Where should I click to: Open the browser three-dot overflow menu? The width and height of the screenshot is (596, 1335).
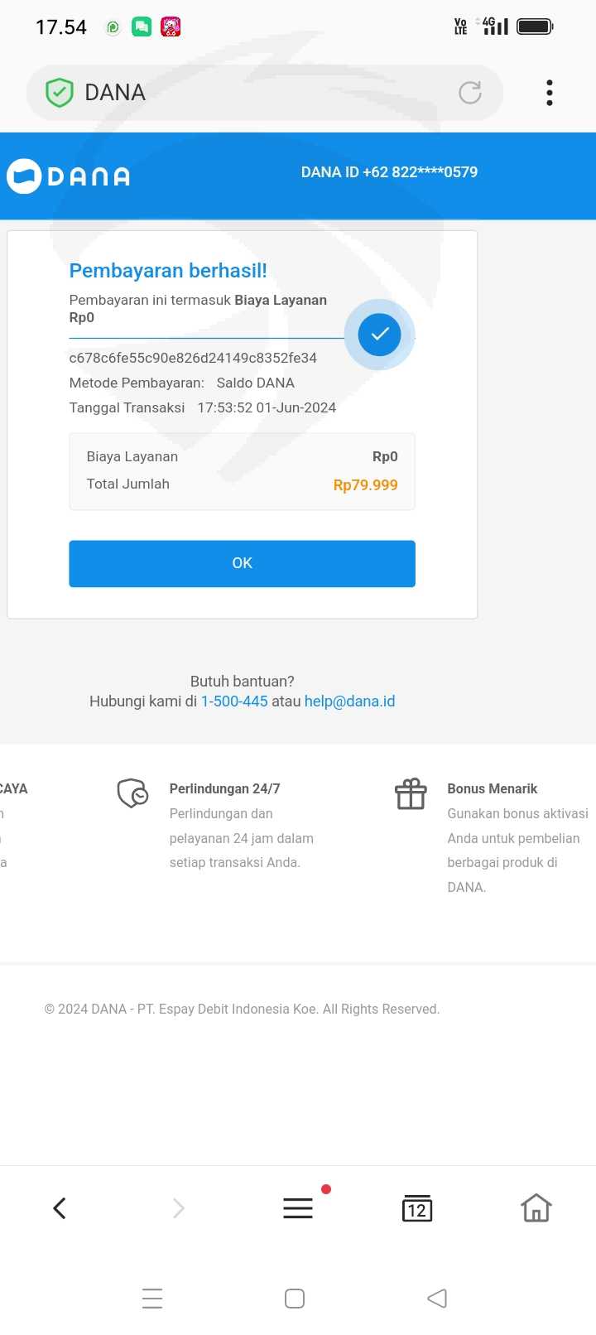click(x=549, y=93)
